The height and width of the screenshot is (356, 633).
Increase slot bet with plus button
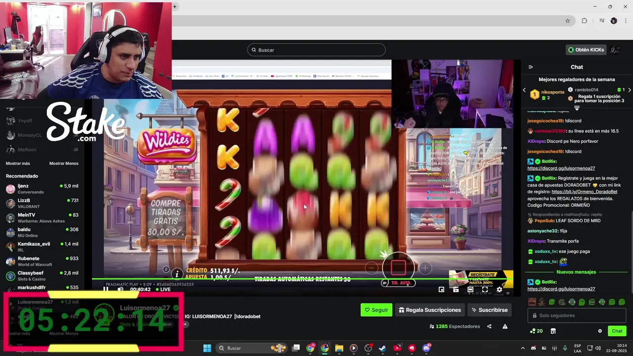click(x=425, y=268)
